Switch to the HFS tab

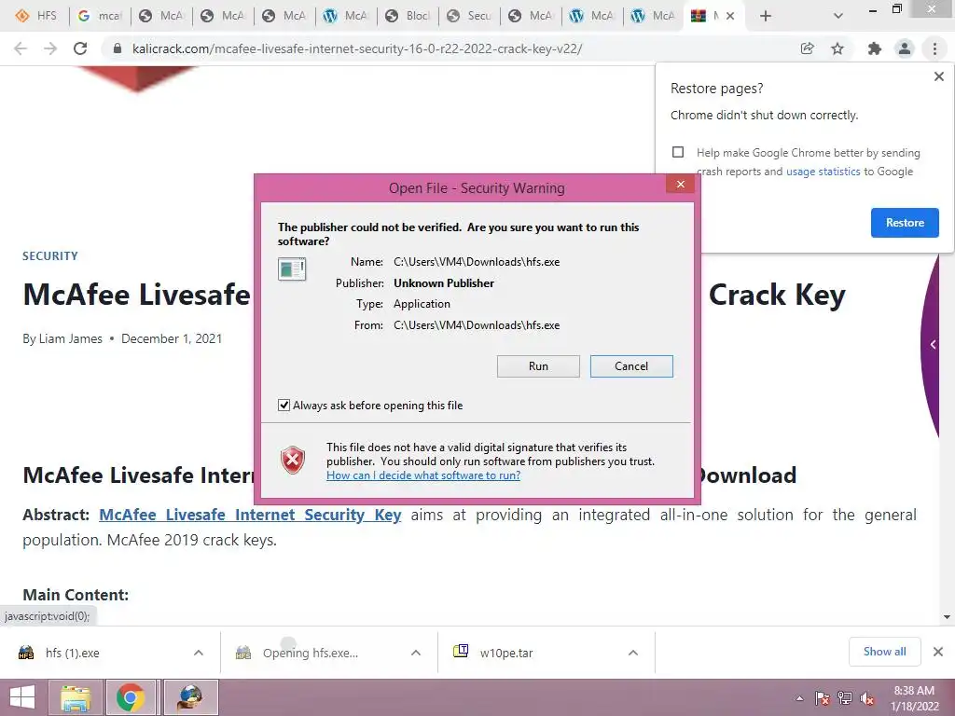(35, 16)
